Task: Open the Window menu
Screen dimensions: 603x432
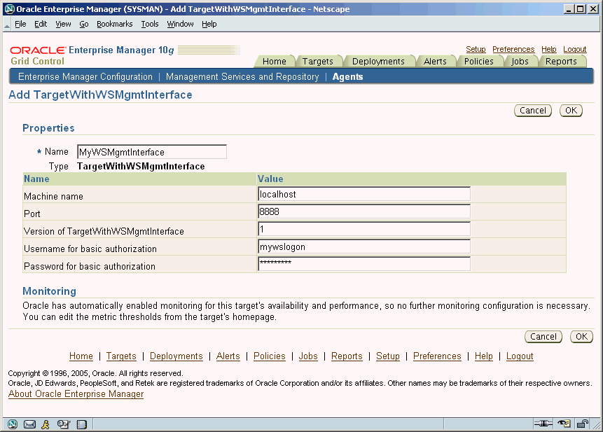Action: point(180,24)
